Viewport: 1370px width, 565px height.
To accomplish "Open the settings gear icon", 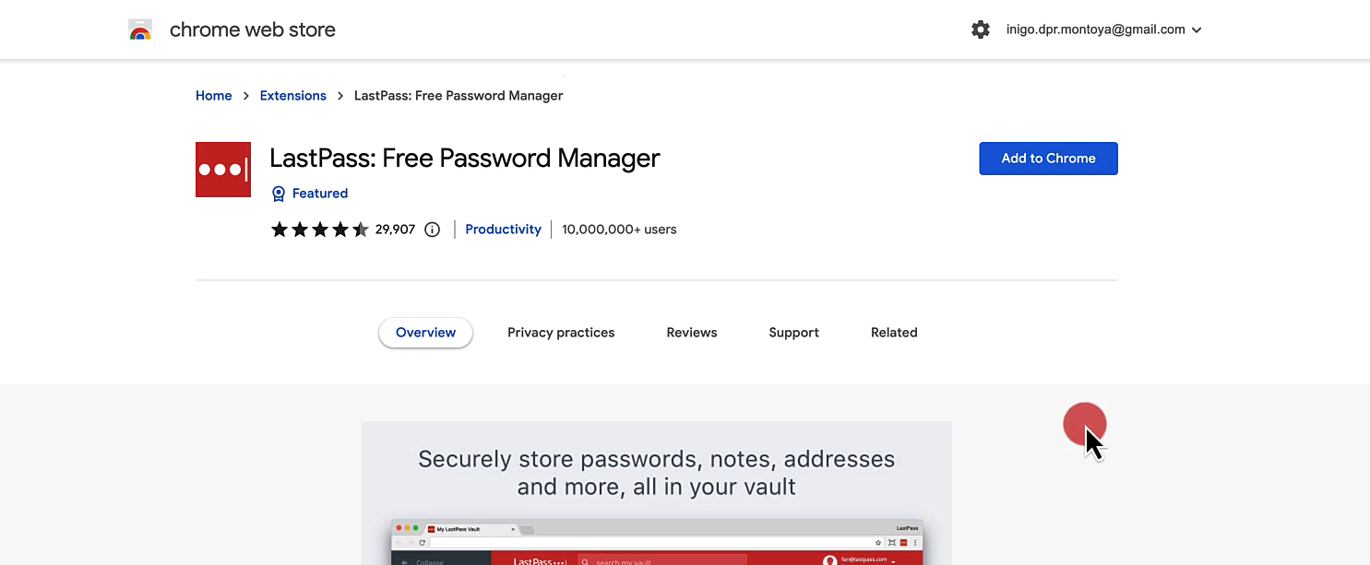I will point(981,29).
